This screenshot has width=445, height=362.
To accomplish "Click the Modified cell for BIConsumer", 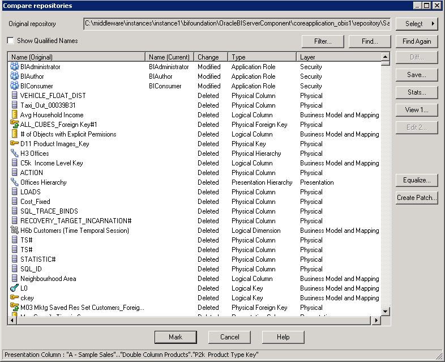I will [x=209, y=86].
